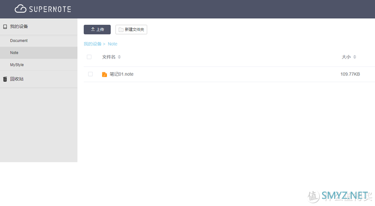Click the orange note file icon

click(105, 75)
